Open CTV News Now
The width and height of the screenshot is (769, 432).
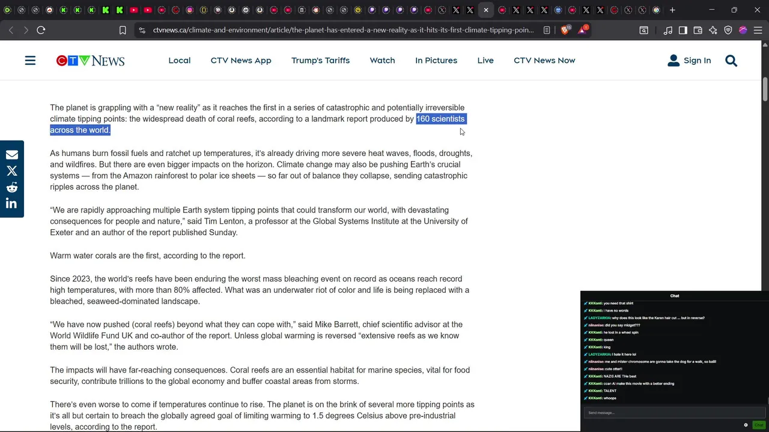point(544,61)
